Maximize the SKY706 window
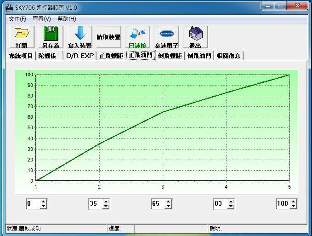 (x=281, y=6)
